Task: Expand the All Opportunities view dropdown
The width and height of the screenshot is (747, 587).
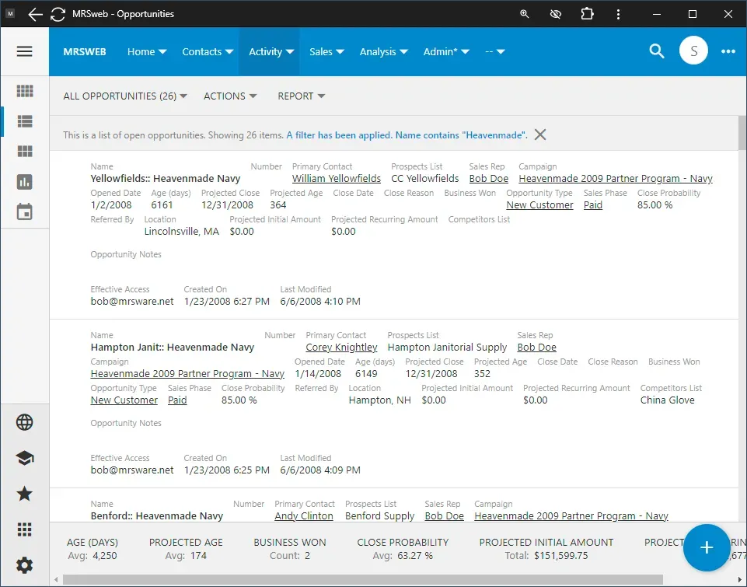Action: [x=125, y=96]
